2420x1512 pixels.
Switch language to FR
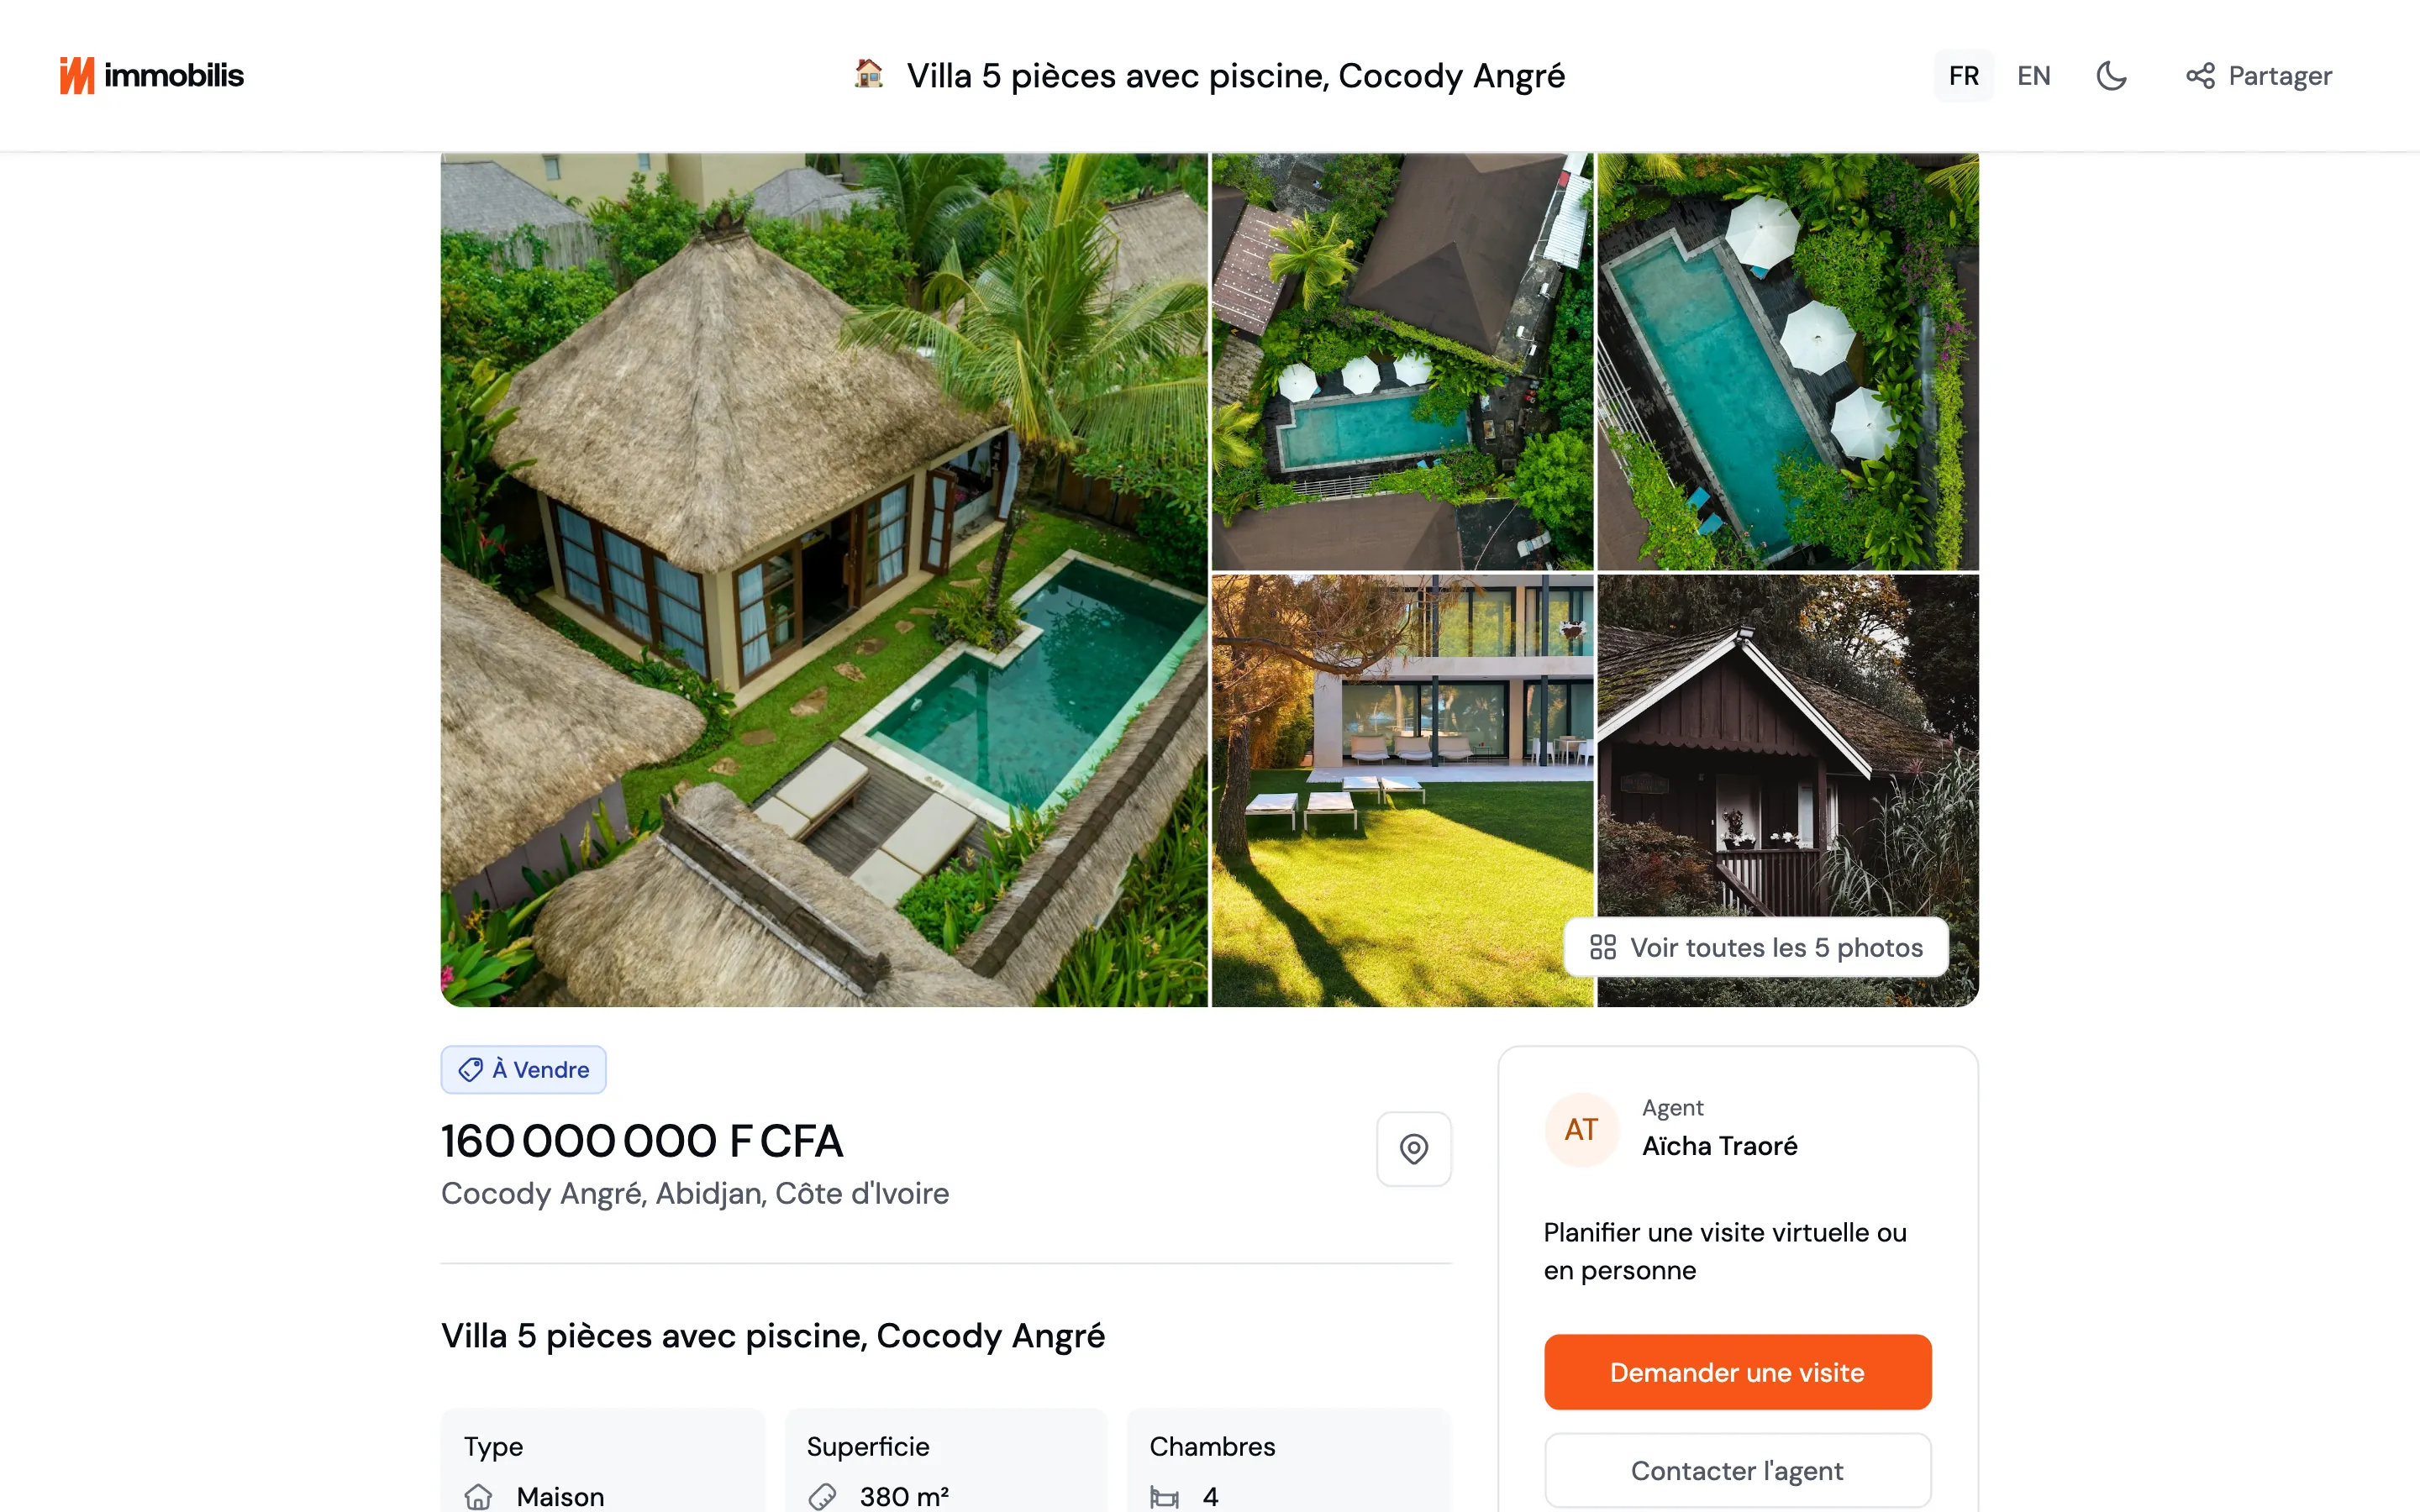pos(1963,76)
